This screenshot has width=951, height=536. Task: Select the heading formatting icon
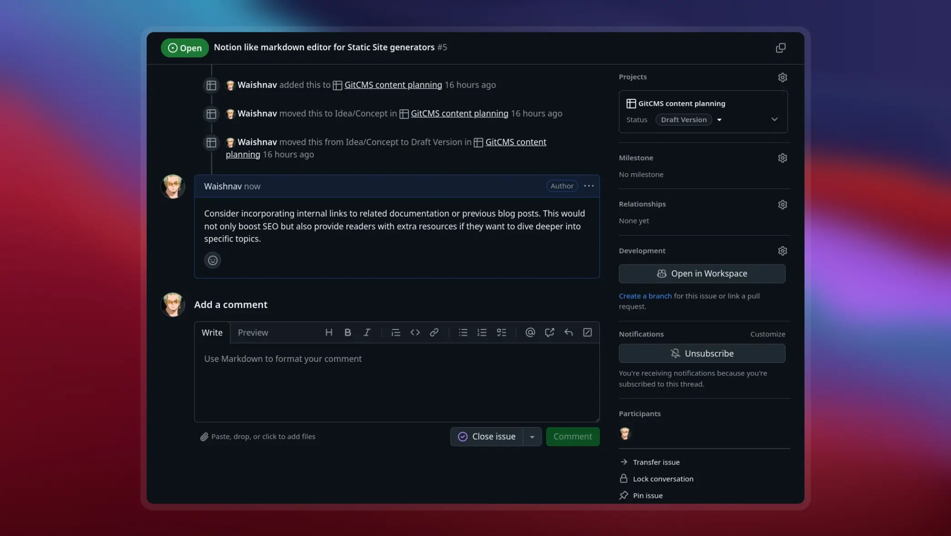pos(329,332)
